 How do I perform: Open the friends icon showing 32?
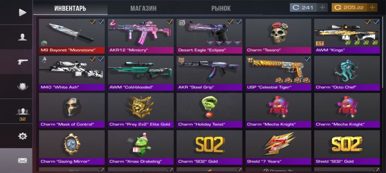(22, 114)
